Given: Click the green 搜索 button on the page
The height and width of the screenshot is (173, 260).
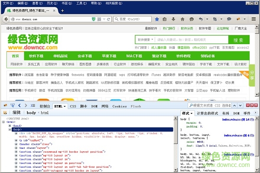Looking at the screenshot, I should coord(239,40).
